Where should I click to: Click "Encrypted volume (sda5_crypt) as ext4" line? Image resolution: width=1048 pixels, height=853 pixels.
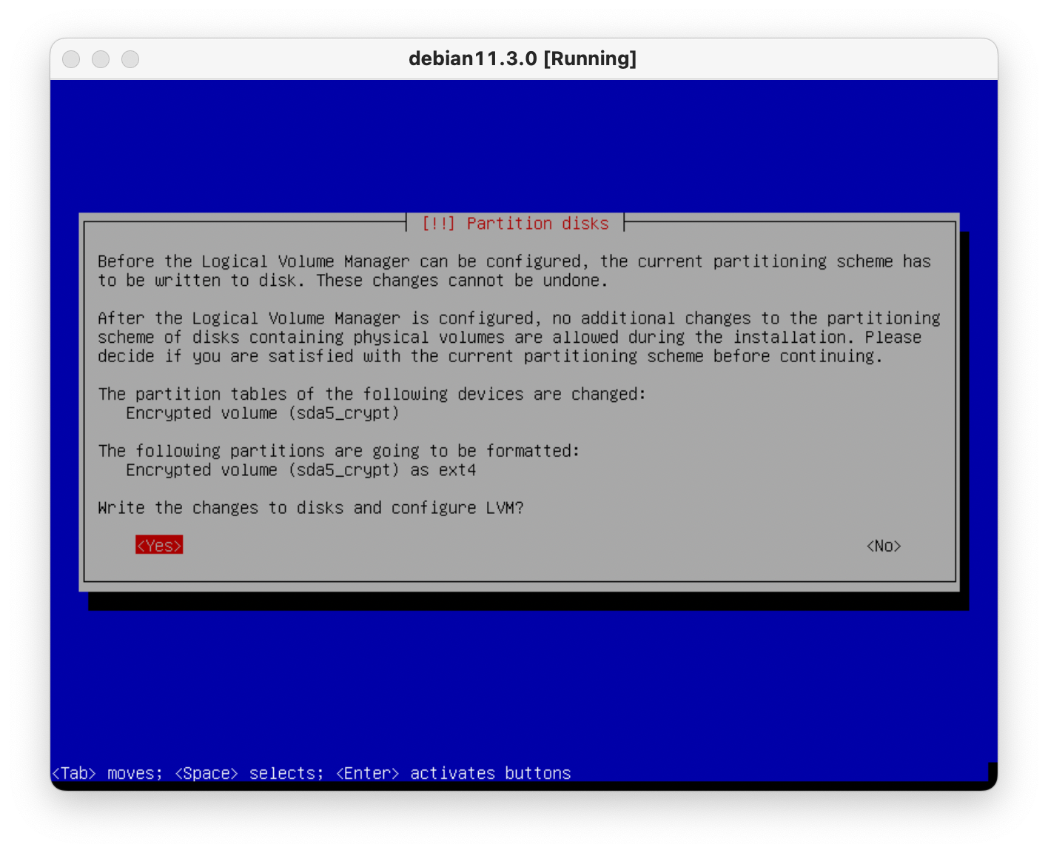(300, 470)
